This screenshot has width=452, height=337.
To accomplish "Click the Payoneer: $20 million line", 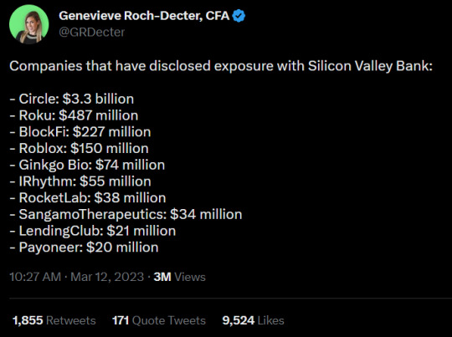I will click(x=84, y=248).
